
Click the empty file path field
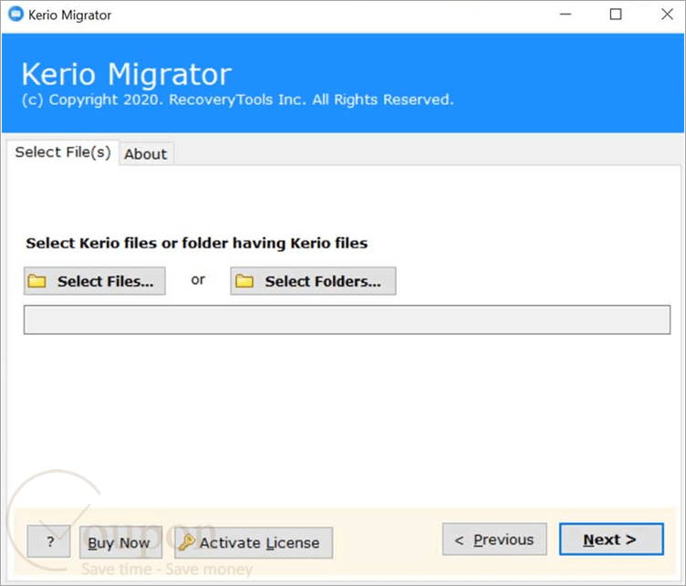tap(347, 319)
